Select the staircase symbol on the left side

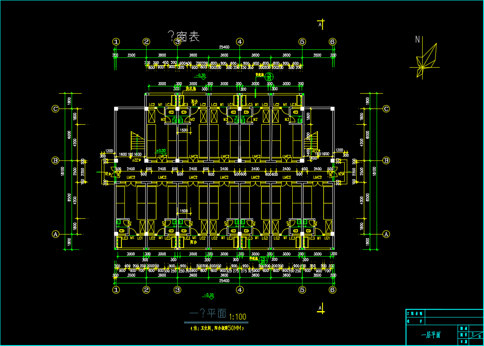[x=137, y=141]
